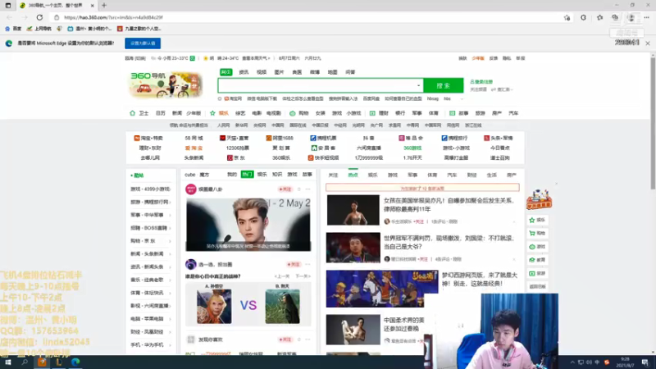The width and height of the screenshot is (656, 369).
Task: Open 少年版 link at top right
Action: (478, 58)
